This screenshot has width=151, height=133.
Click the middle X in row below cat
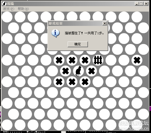click(x=72, y=82)
